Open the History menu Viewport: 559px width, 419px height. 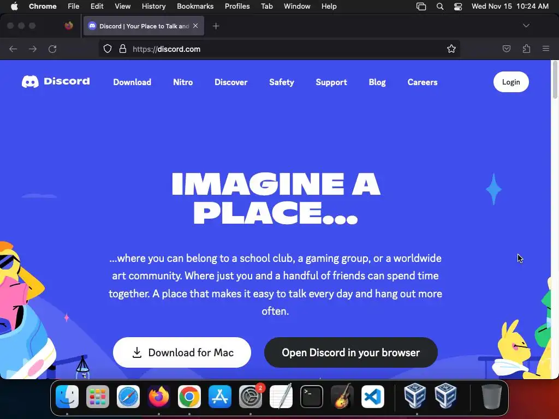click(153, 6)
